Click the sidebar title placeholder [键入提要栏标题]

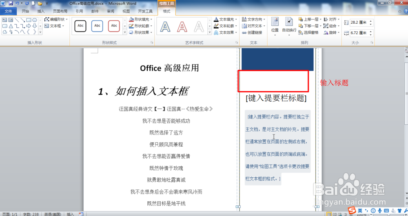(x=276, y=98)
